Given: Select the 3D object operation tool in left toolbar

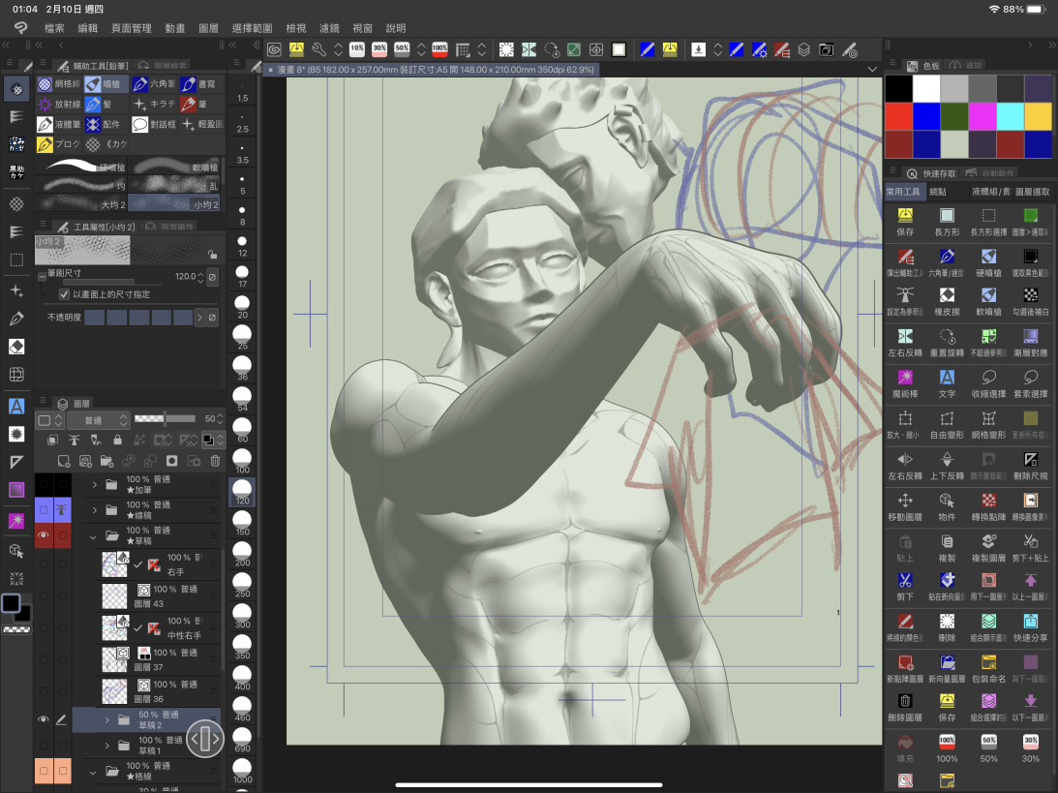Looking at the screenshot, I should coord(16,551).
